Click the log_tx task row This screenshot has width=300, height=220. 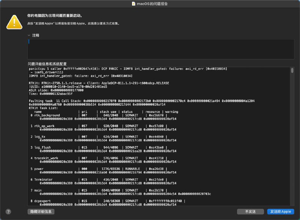click(x=99, y=137)
